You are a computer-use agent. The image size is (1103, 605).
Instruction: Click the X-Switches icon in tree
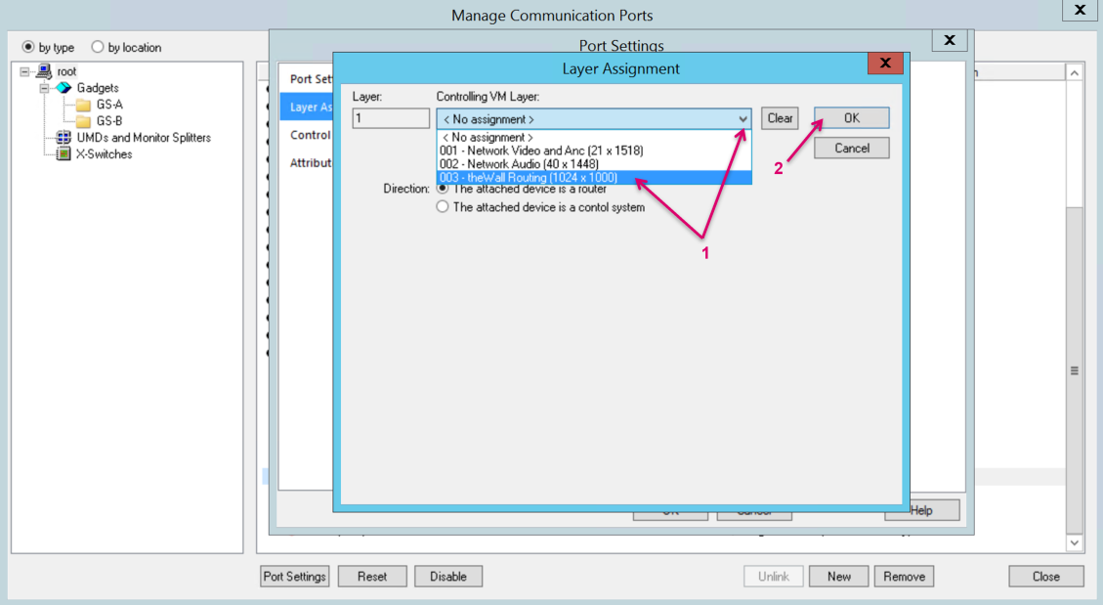click(x=64, y=154)
